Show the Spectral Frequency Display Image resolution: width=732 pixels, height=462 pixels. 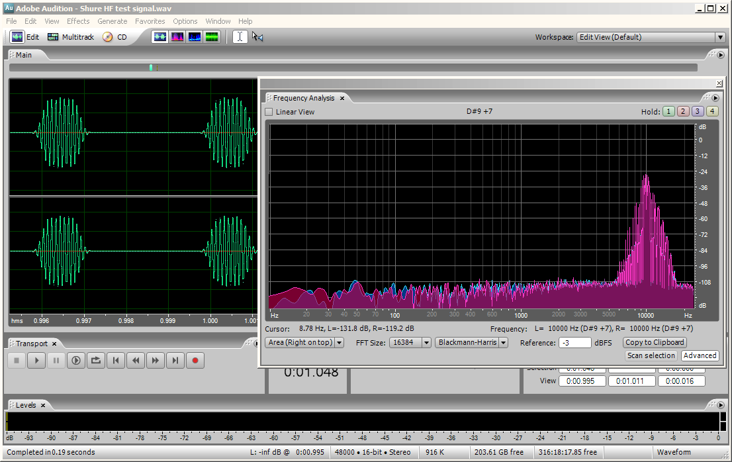click(x=177, y=37)
